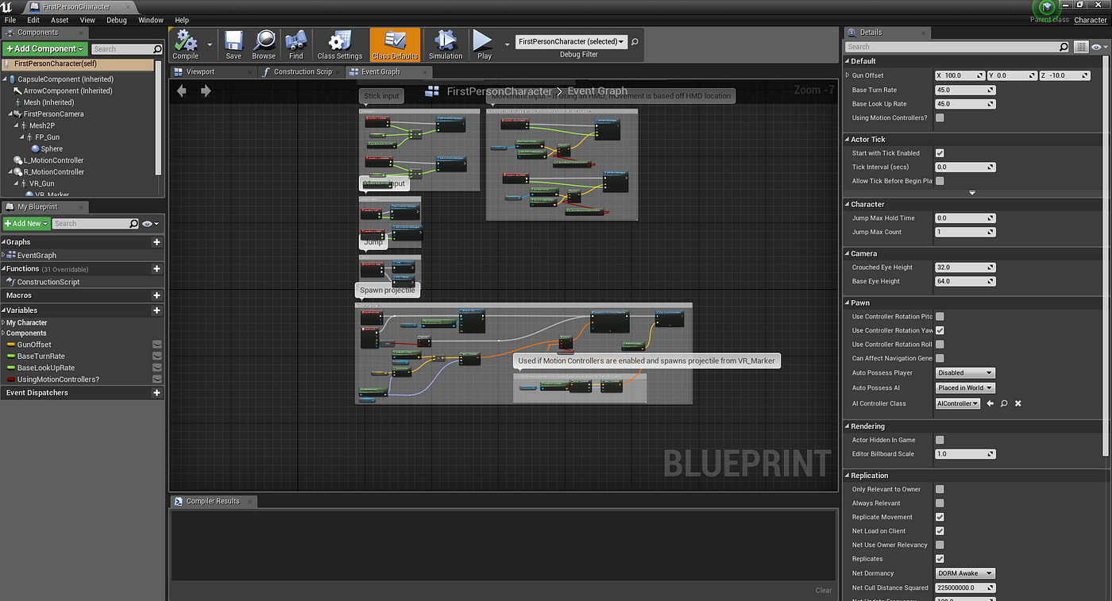Enable Only Relevant to Owner
1112x601 pixels.
pyautogui.click(x=940, y=489)
